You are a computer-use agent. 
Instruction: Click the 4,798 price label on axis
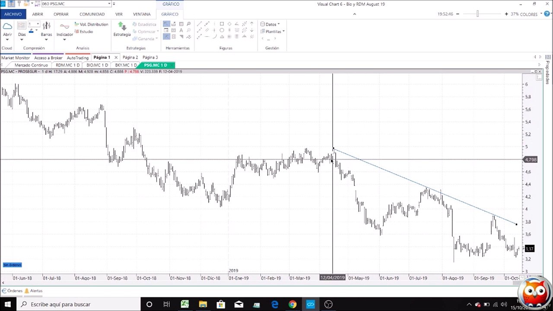(x=530, y=160)
